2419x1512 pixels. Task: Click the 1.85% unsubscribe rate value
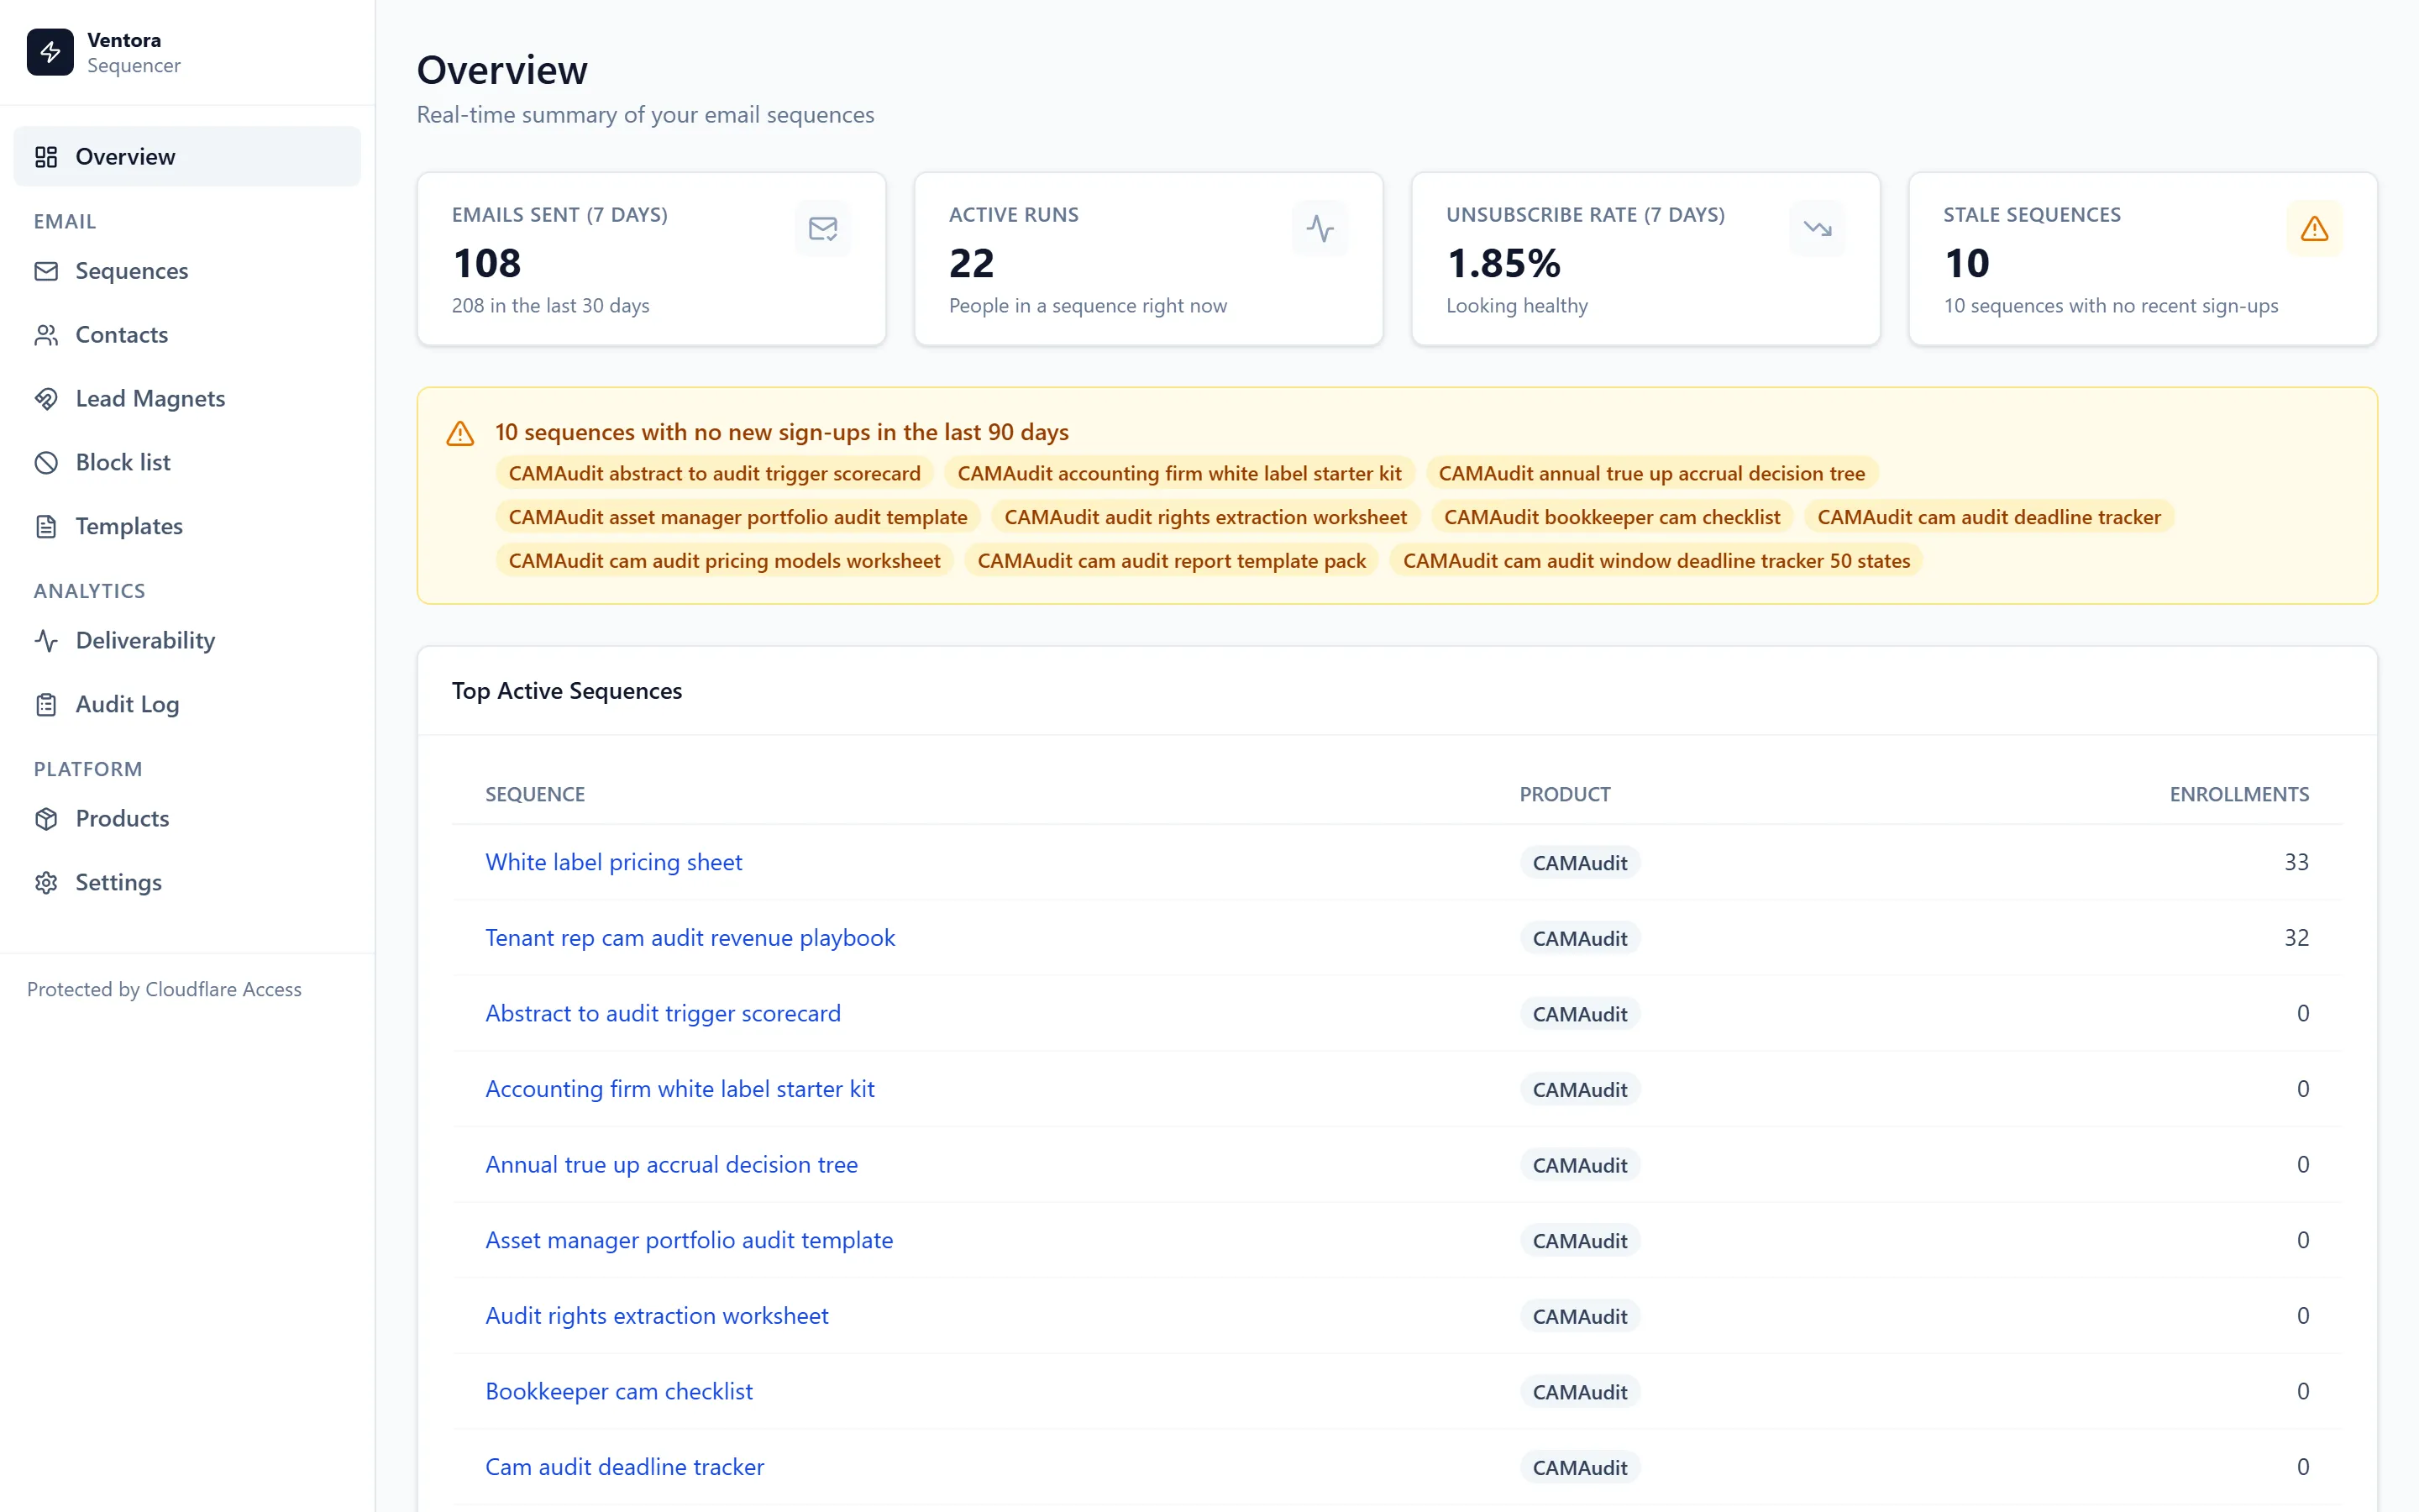pos(1503,264)
